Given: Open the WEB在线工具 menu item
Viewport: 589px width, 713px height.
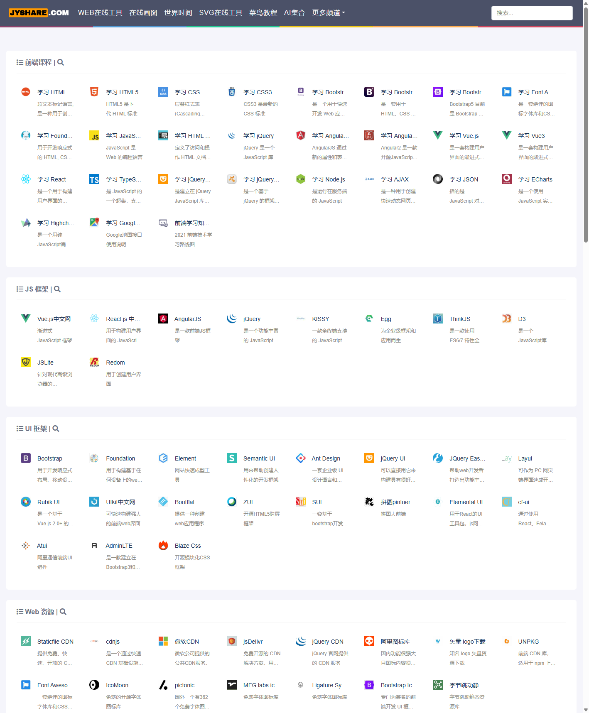Looking at the screenshot, I should click(x=100, y=13).
